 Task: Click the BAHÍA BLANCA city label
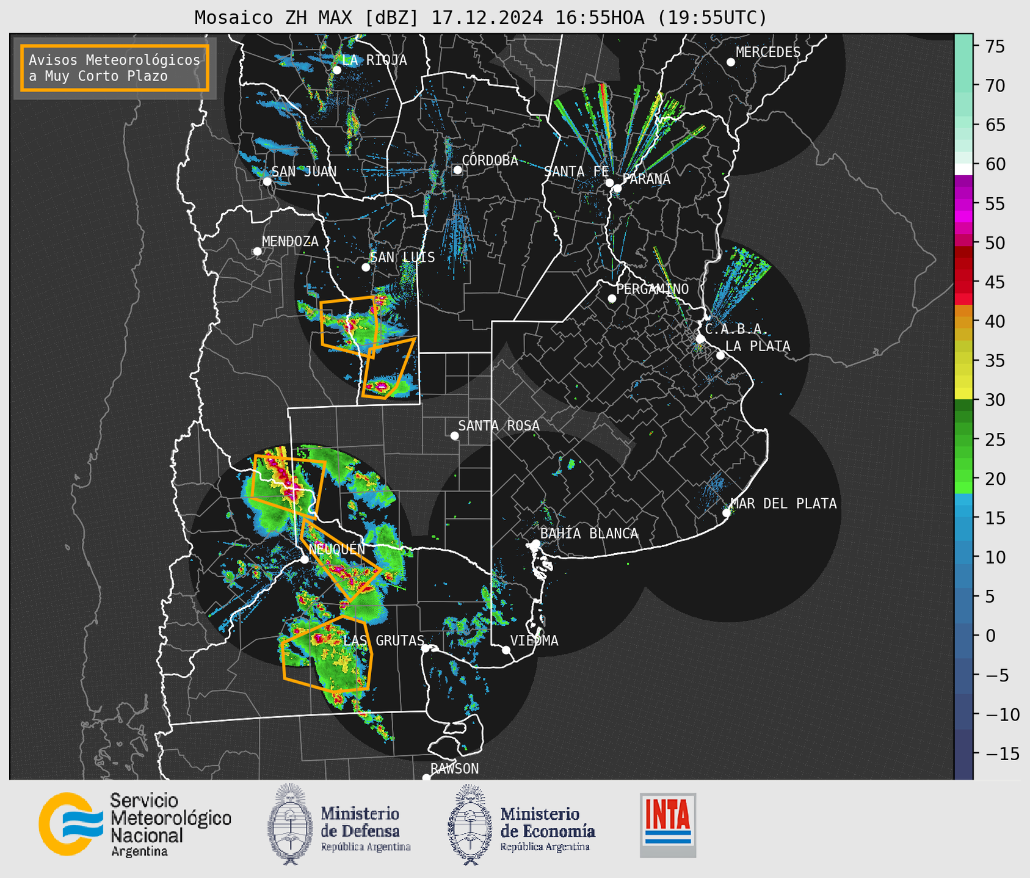tap(589, 533)
